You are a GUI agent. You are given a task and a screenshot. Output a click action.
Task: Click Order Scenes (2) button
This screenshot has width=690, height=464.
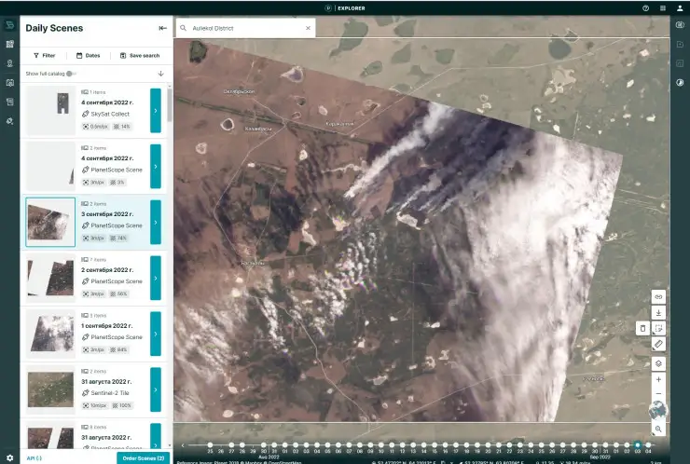point(142,457)
